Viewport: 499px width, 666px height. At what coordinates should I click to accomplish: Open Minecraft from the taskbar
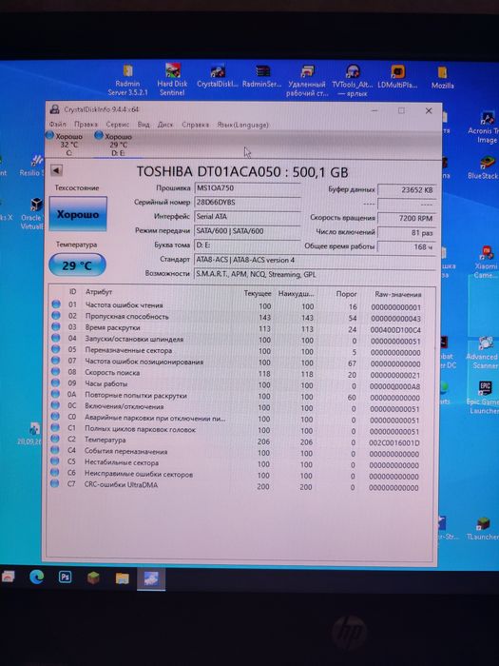[93, 578]
